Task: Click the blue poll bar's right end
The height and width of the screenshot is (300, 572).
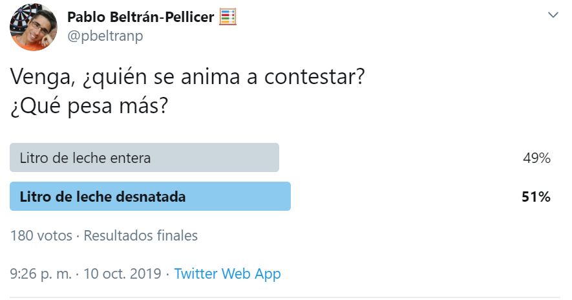Action: click(x=287, y=197)
